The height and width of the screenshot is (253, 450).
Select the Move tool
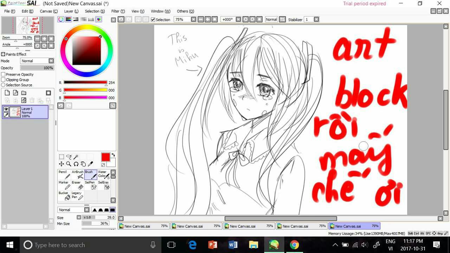coord(62,164)
